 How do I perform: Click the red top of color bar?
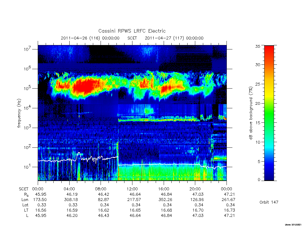[x=269, y=50]
